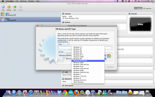Image resolution: width=155 pixels, height=97 pixels.
Task: Open VirtualBox cube icon in Dock
Action: coord(93,92)
